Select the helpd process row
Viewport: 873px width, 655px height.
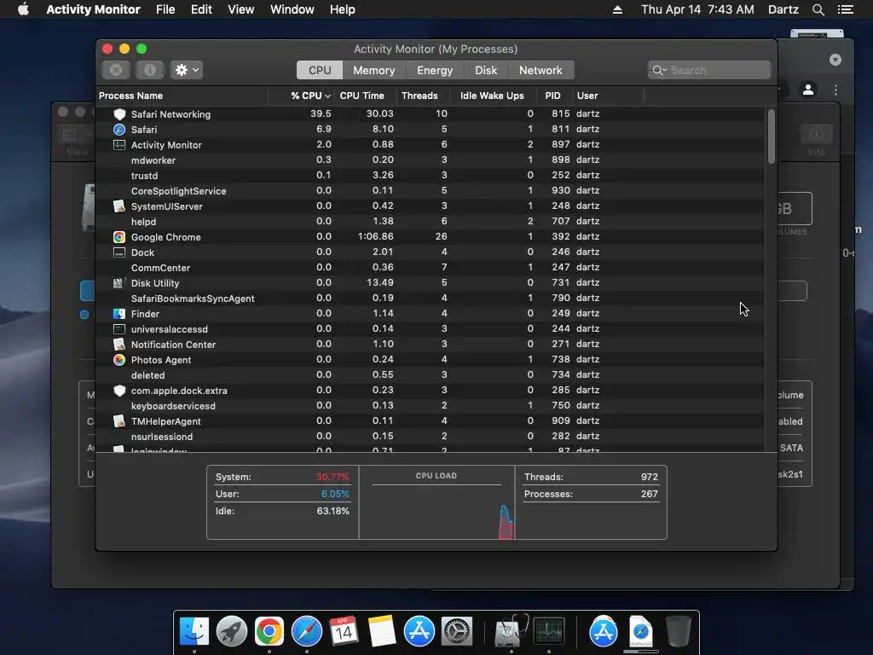431,221
